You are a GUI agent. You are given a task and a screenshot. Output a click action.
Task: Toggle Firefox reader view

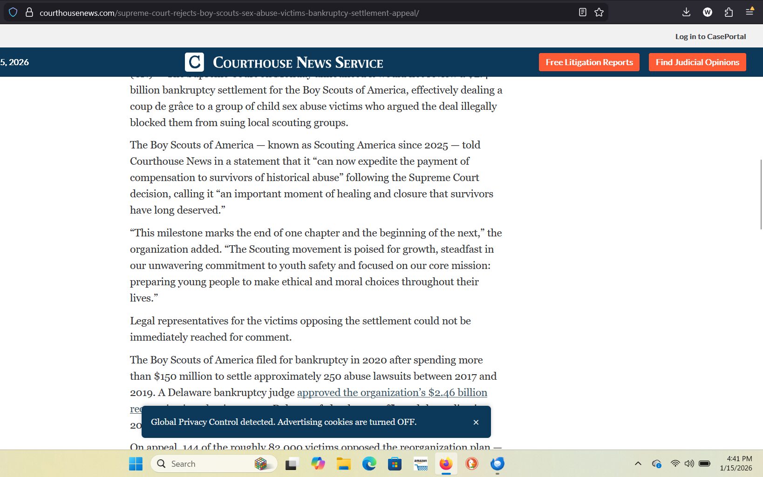tap(582, 13)
